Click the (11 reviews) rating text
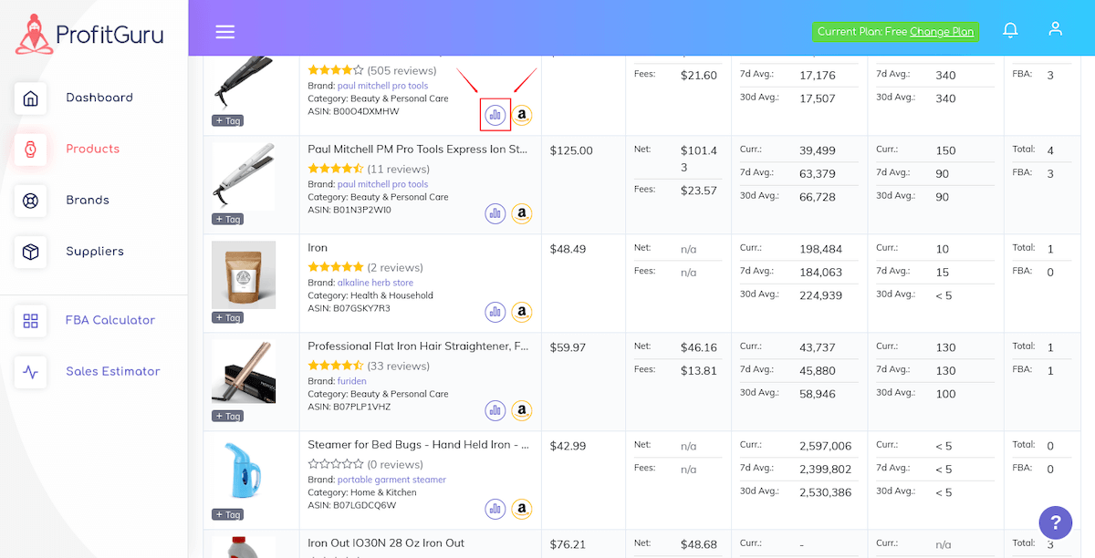The width and height of the screenshot is (1095, 558). click(398, 169)
